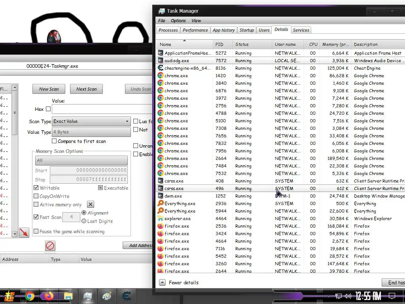Click Cheat Engine icon in Task Manager list

[x=161, y=68]
